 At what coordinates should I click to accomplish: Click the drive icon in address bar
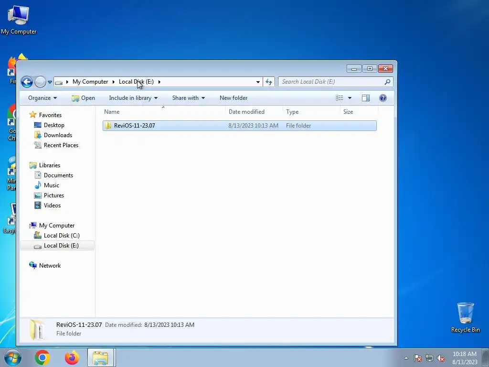pos(59,82)
